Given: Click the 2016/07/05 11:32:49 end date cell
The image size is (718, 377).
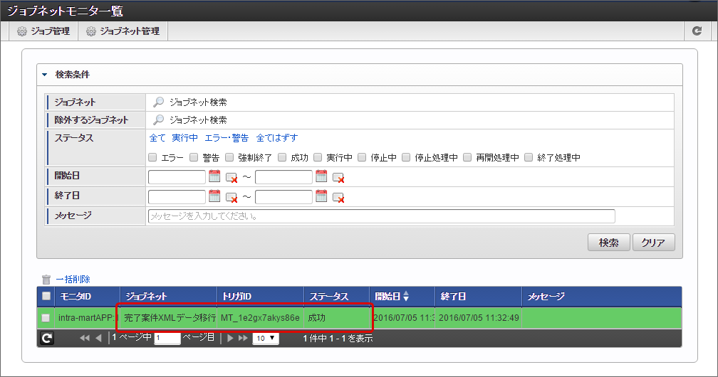Looking at the screenshot, I should (x=479, y=317).
